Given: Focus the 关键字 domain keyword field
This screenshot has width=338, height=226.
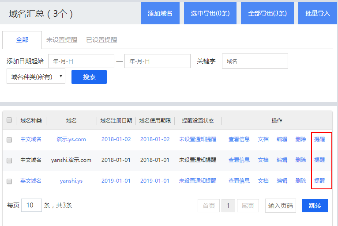Looking at the screenshot, I should click(x=255, y=61).
